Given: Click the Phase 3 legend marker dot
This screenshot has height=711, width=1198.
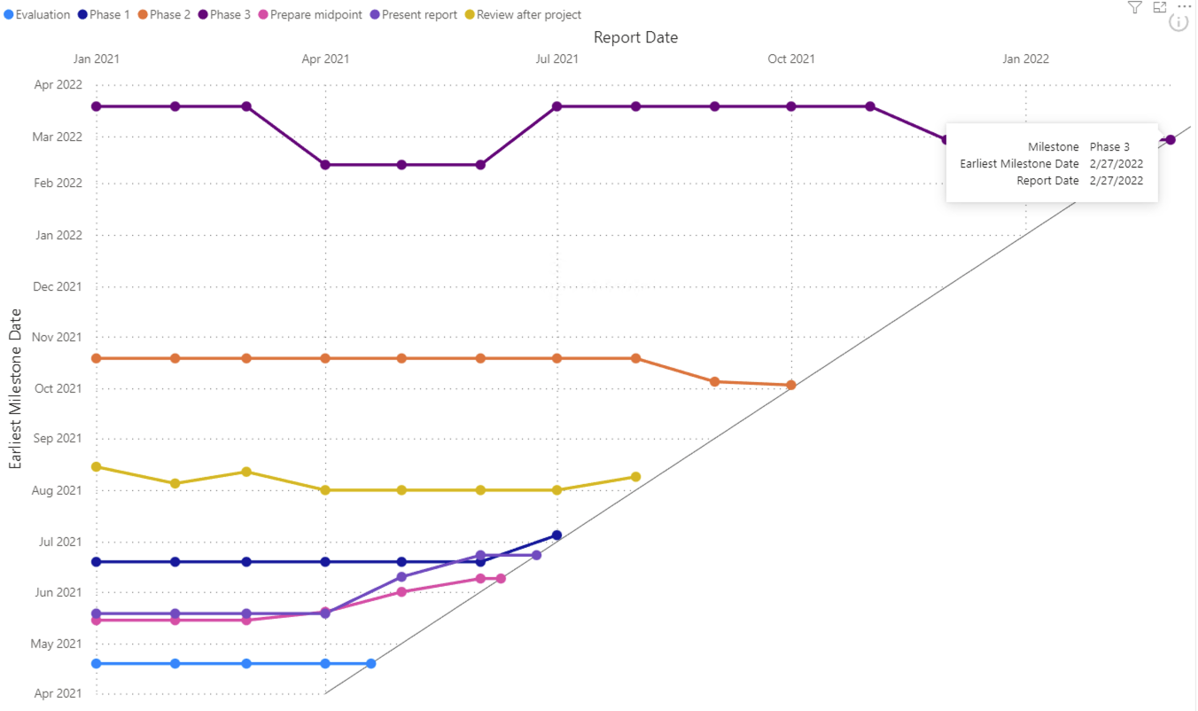Looking at the screenshot, I should [x=202, y=14].
